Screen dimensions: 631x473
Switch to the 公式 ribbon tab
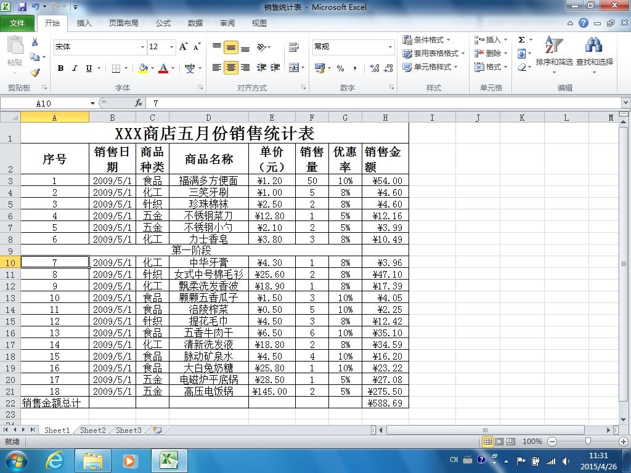163,23
